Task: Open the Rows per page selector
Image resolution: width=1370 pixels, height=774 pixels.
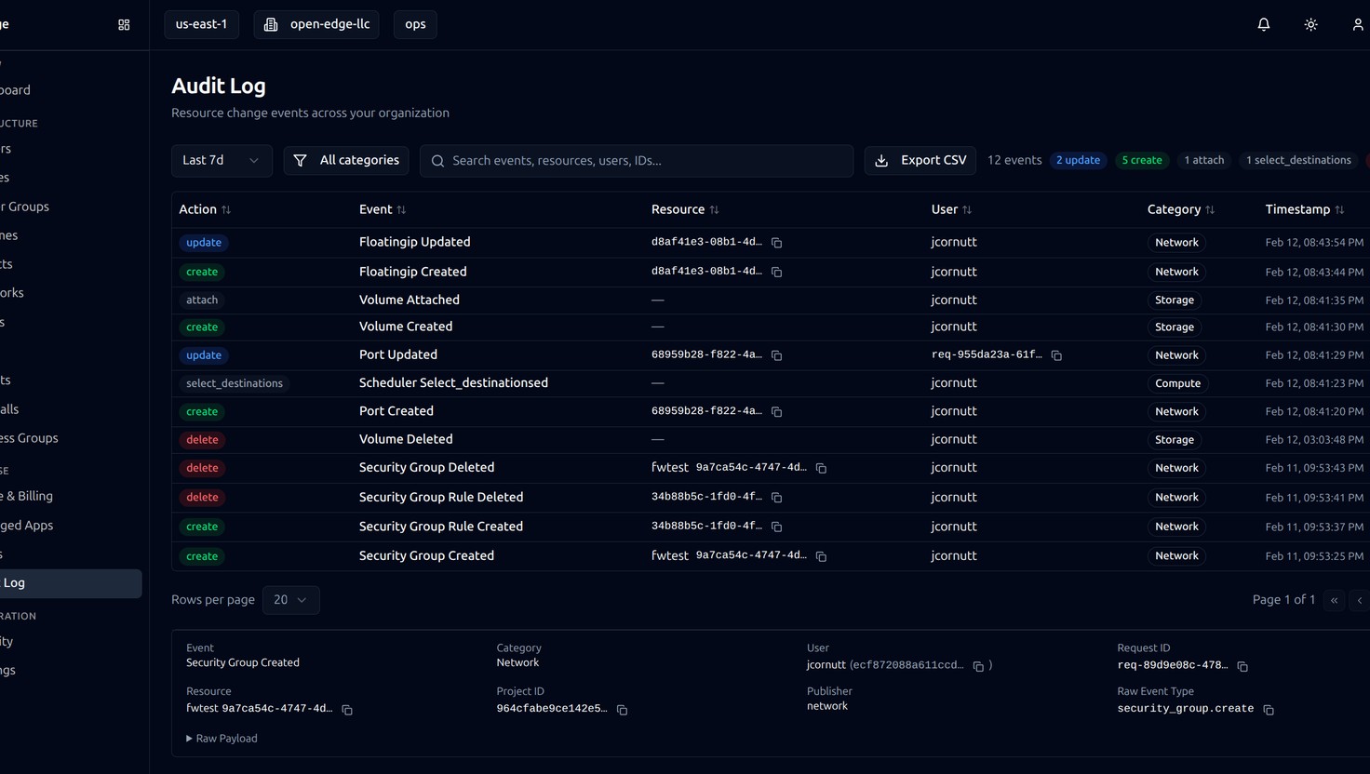Action: point(290,600)
